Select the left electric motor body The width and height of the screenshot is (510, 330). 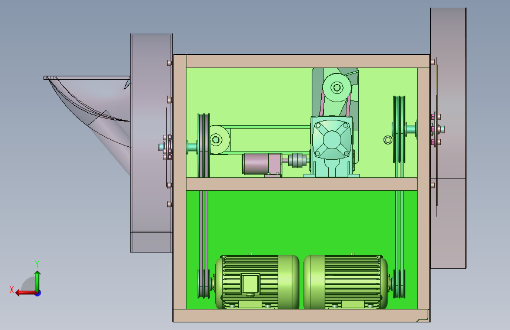click(257, 282)
